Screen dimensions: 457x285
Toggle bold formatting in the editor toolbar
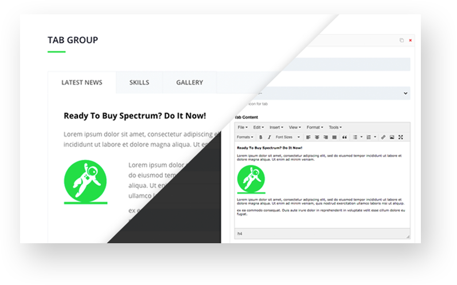(x=261, y=137)
